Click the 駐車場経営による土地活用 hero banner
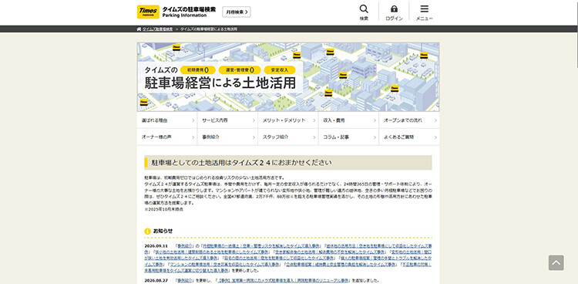This screenshot has height=284, width=578. click(288, 77)
